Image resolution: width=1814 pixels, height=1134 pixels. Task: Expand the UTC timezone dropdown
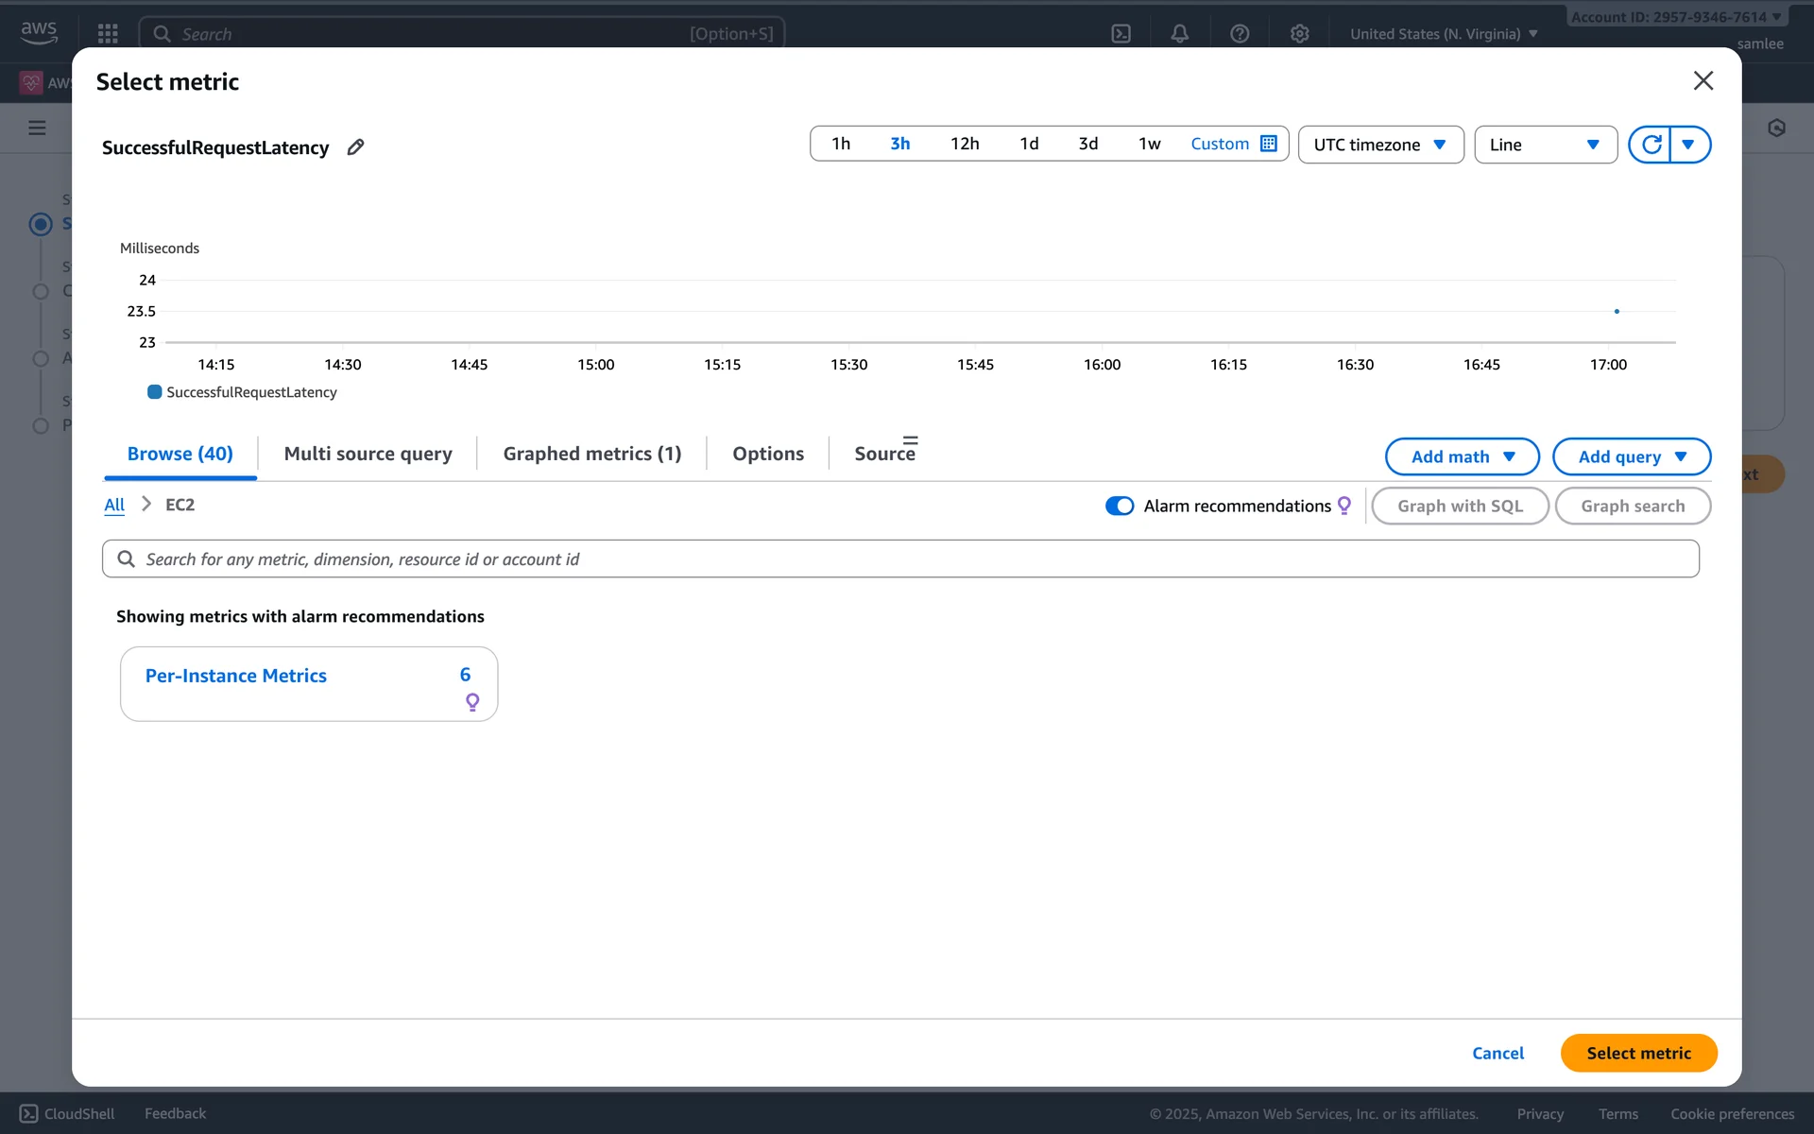(1380, 145)
